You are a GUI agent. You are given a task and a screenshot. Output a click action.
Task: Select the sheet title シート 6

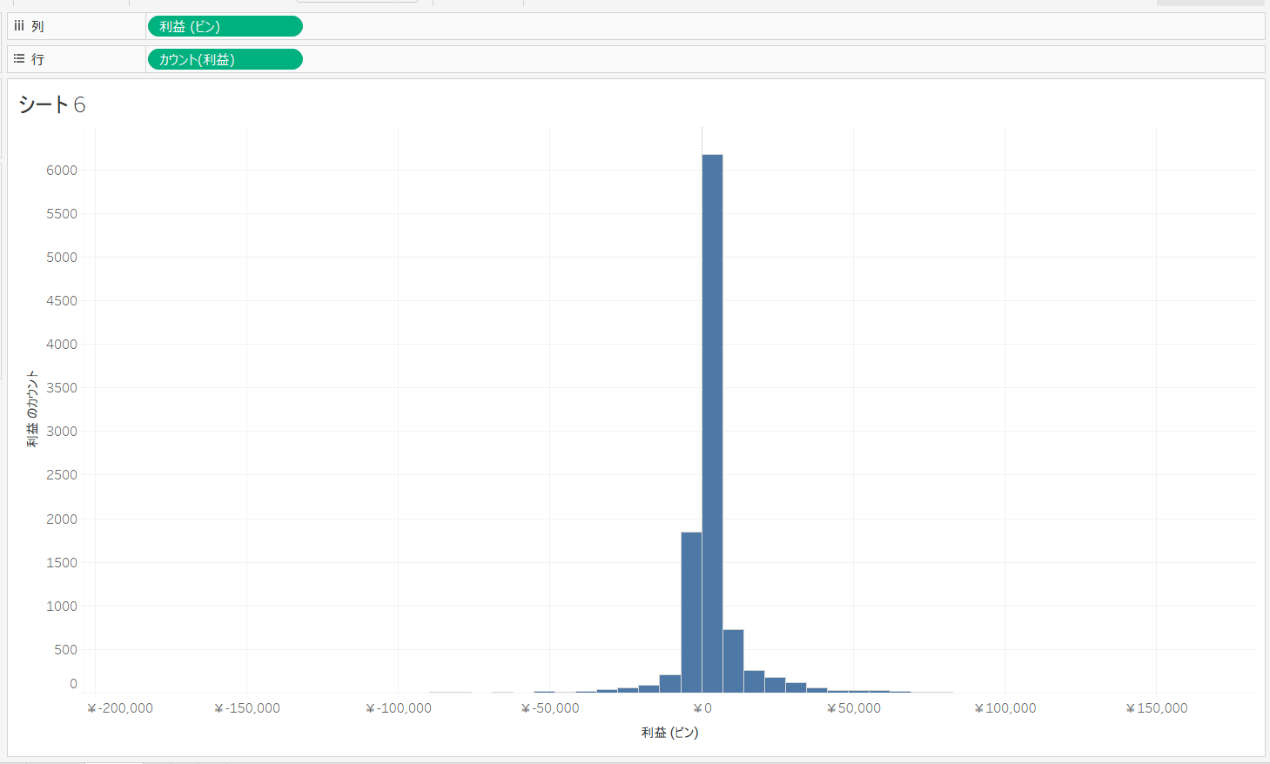52,104
